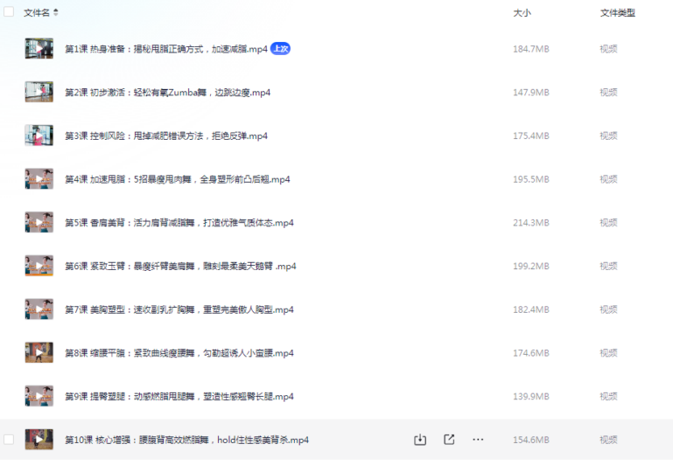
Task: Open file name 第5课 香肩美背.mp4
Action: pos(179,223)
